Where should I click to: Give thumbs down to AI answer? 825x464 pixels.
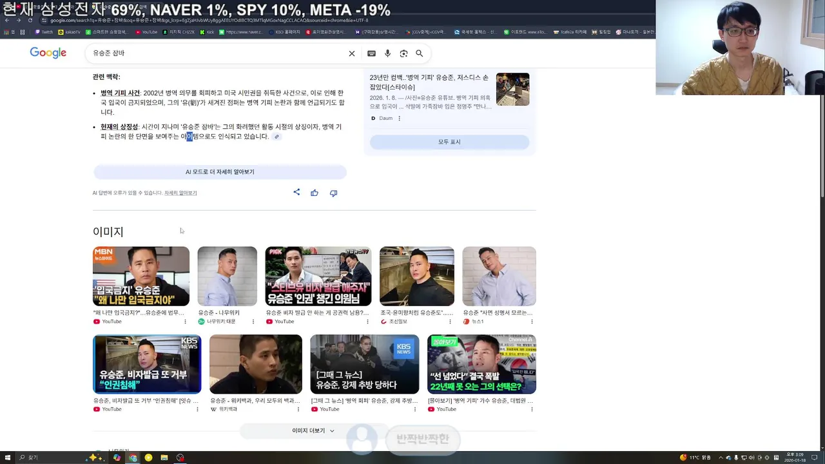click(333, 193)
